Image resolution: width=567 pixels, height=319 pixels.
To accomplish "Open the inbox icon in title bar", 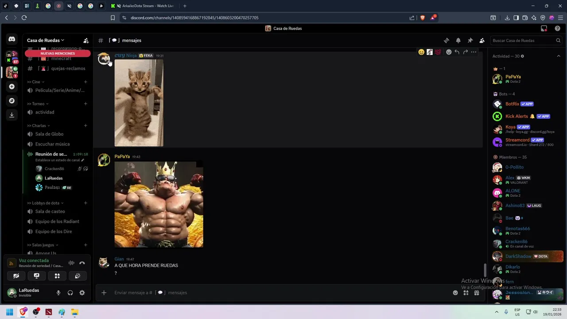I will (544, 28).
